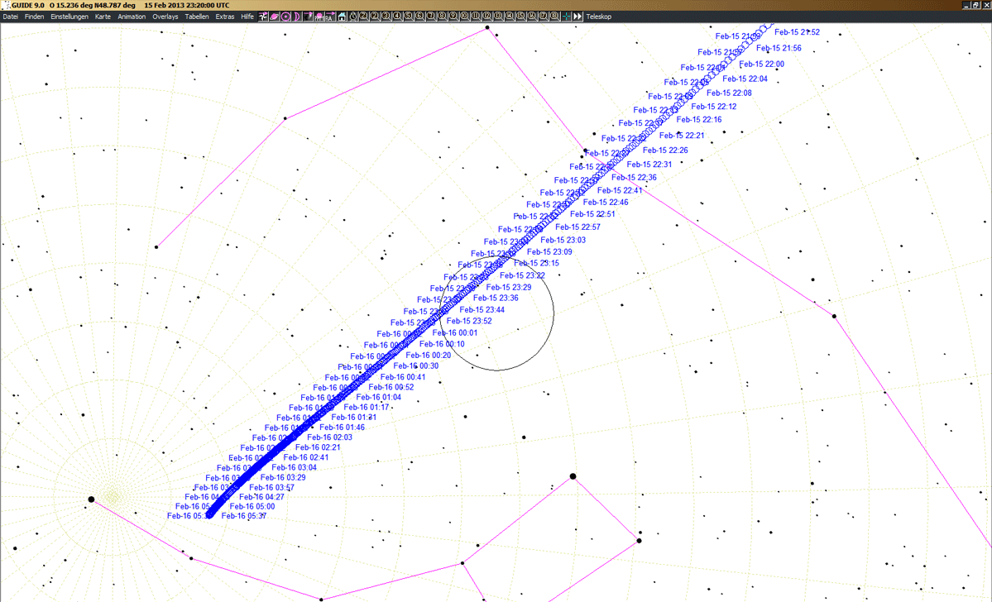Open the Datei menu
This screenshot has width=992, height=602.
pos(10,17)
